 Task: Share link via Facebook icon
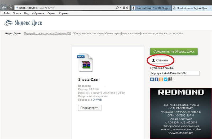pyautogui.click(x=157, y=79)
